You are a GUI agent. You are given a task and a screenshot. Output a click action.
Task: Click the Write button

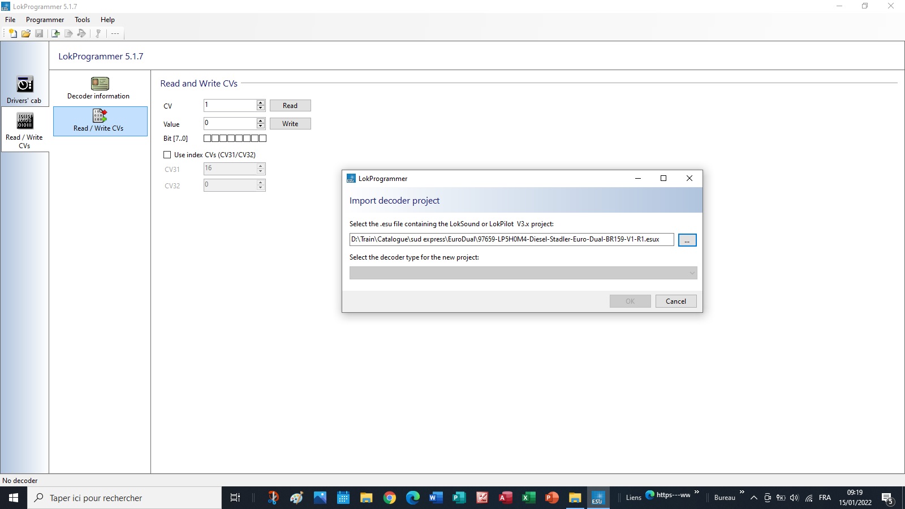[x=290, y=123]
